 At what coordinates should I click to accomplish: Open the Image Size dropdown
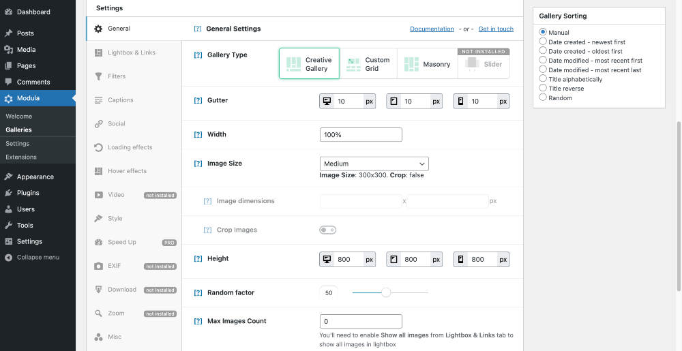point(374,164)
